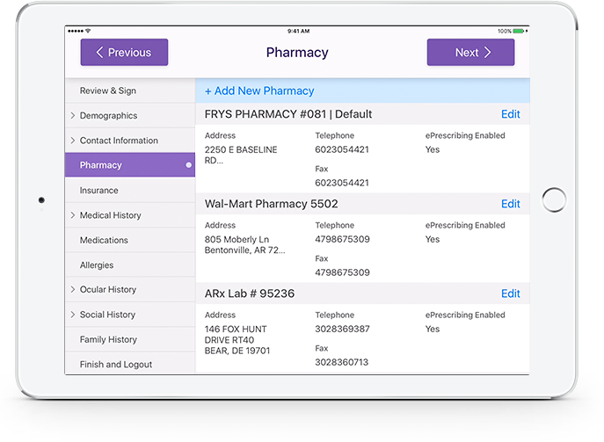Advance with the Next button
The image size is (604, 442).
pyautogui.click(x=470, y=52)
